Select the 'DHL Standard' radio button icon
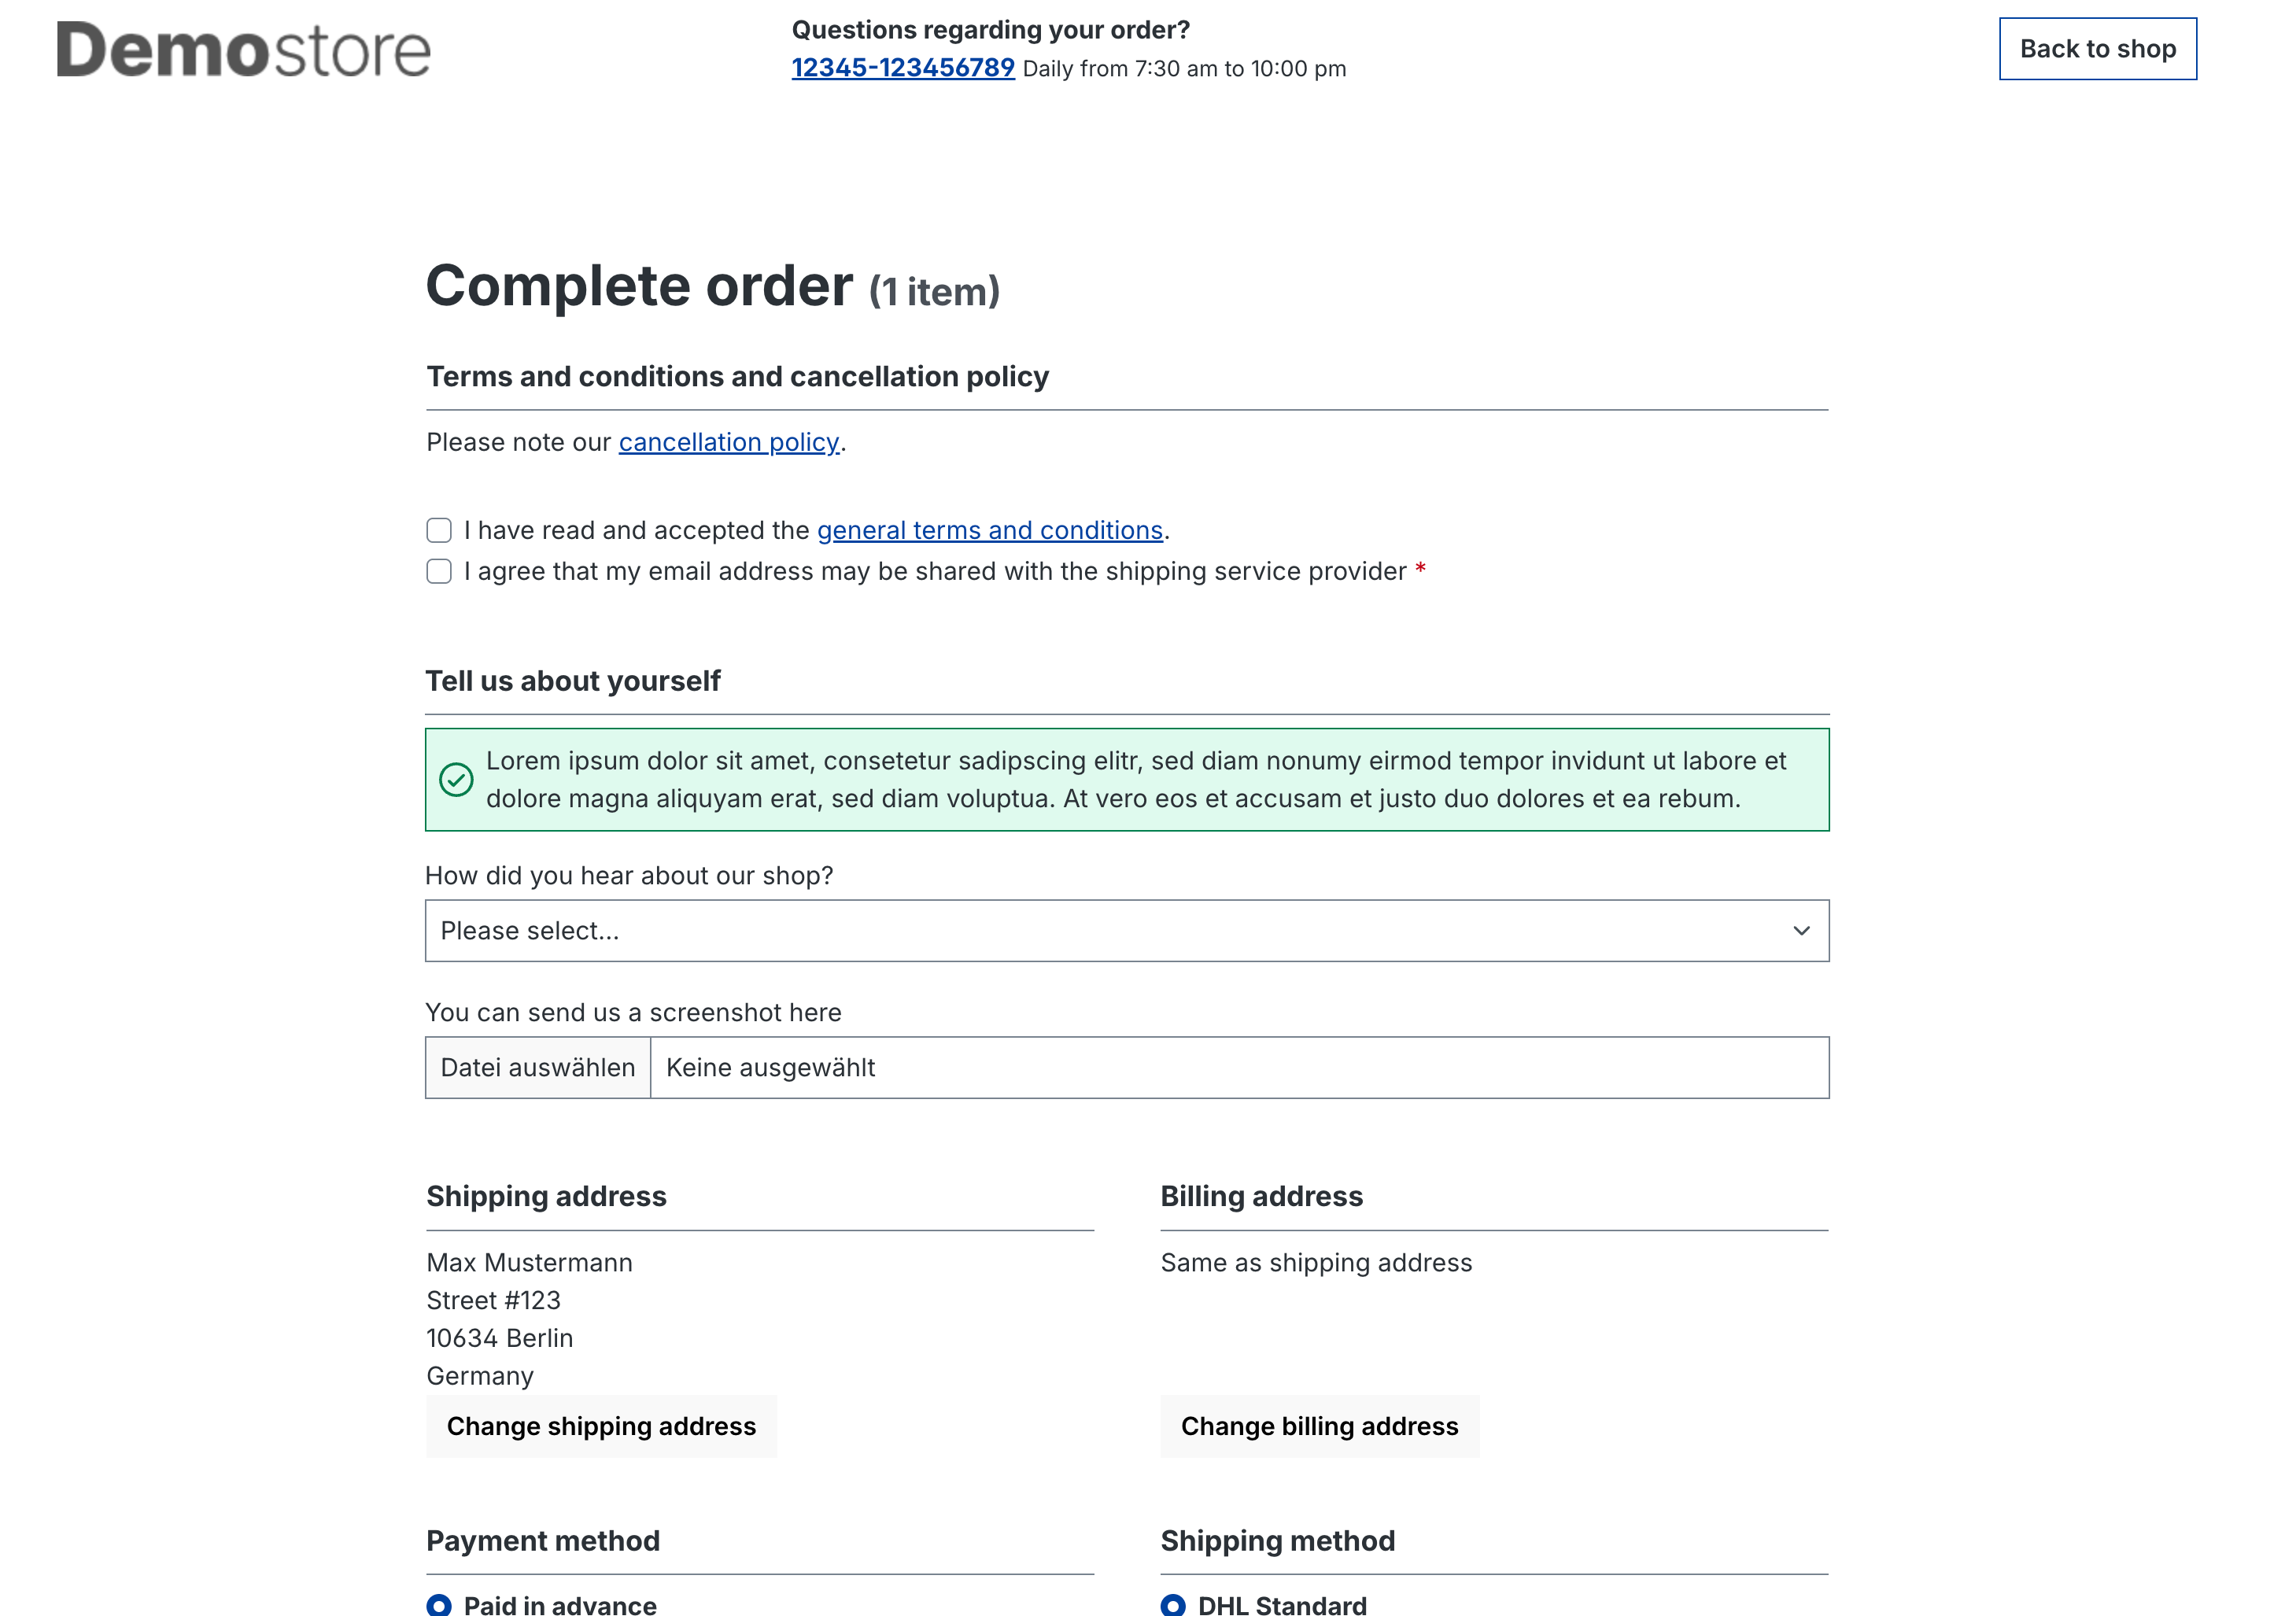The image size is (2296, 1616). pos(1172,1605)
